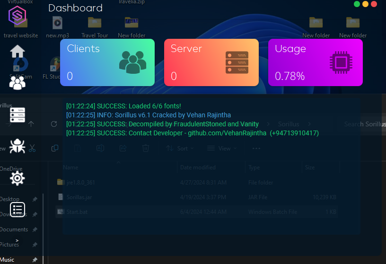Expand sidebar with small arrow chevron
Image resolution: width=386 pixels, height=264 pixels.
tap(17, 240)
